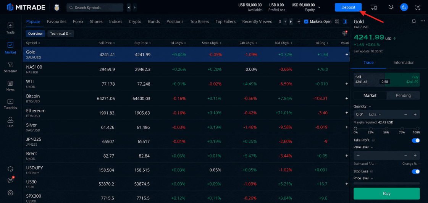Click the plus icon on Brent row

[347, 156]
